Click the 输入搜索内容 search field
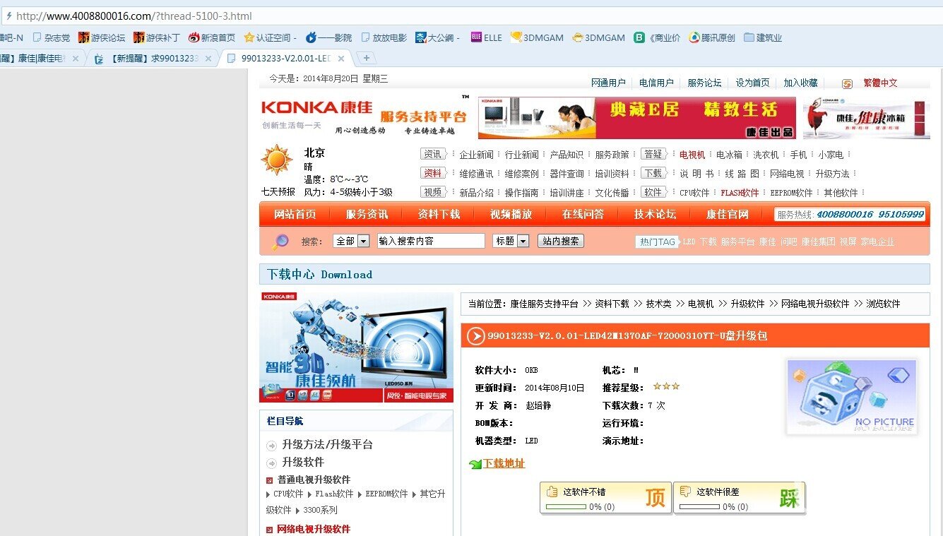Image resolution: width=943 pixels, height=536 pixels. click(431, 241)
